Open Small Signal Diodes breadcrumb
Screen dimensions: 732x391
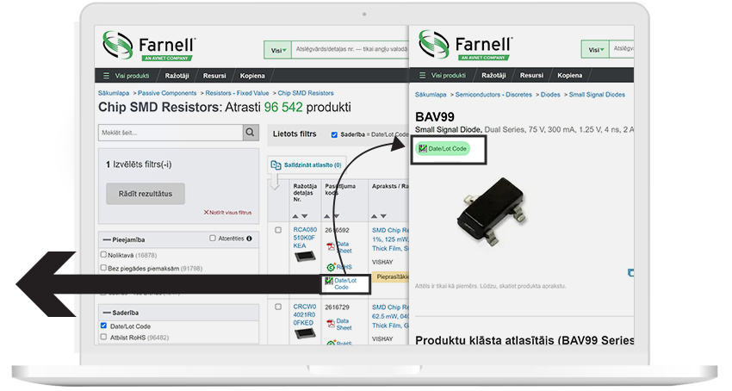[x=597, y=95]
